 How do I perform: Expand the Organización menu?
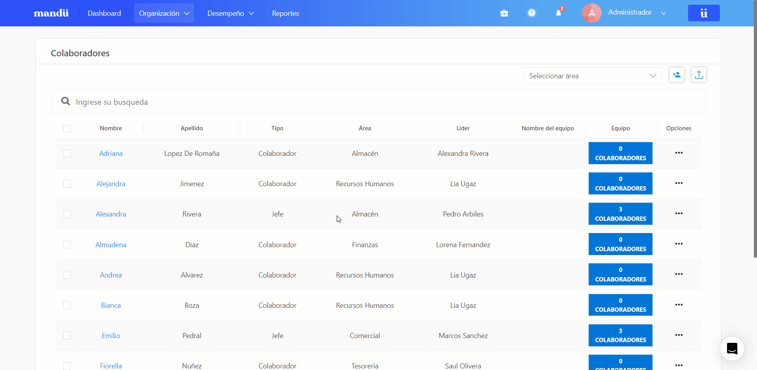[x=164, y=13]
